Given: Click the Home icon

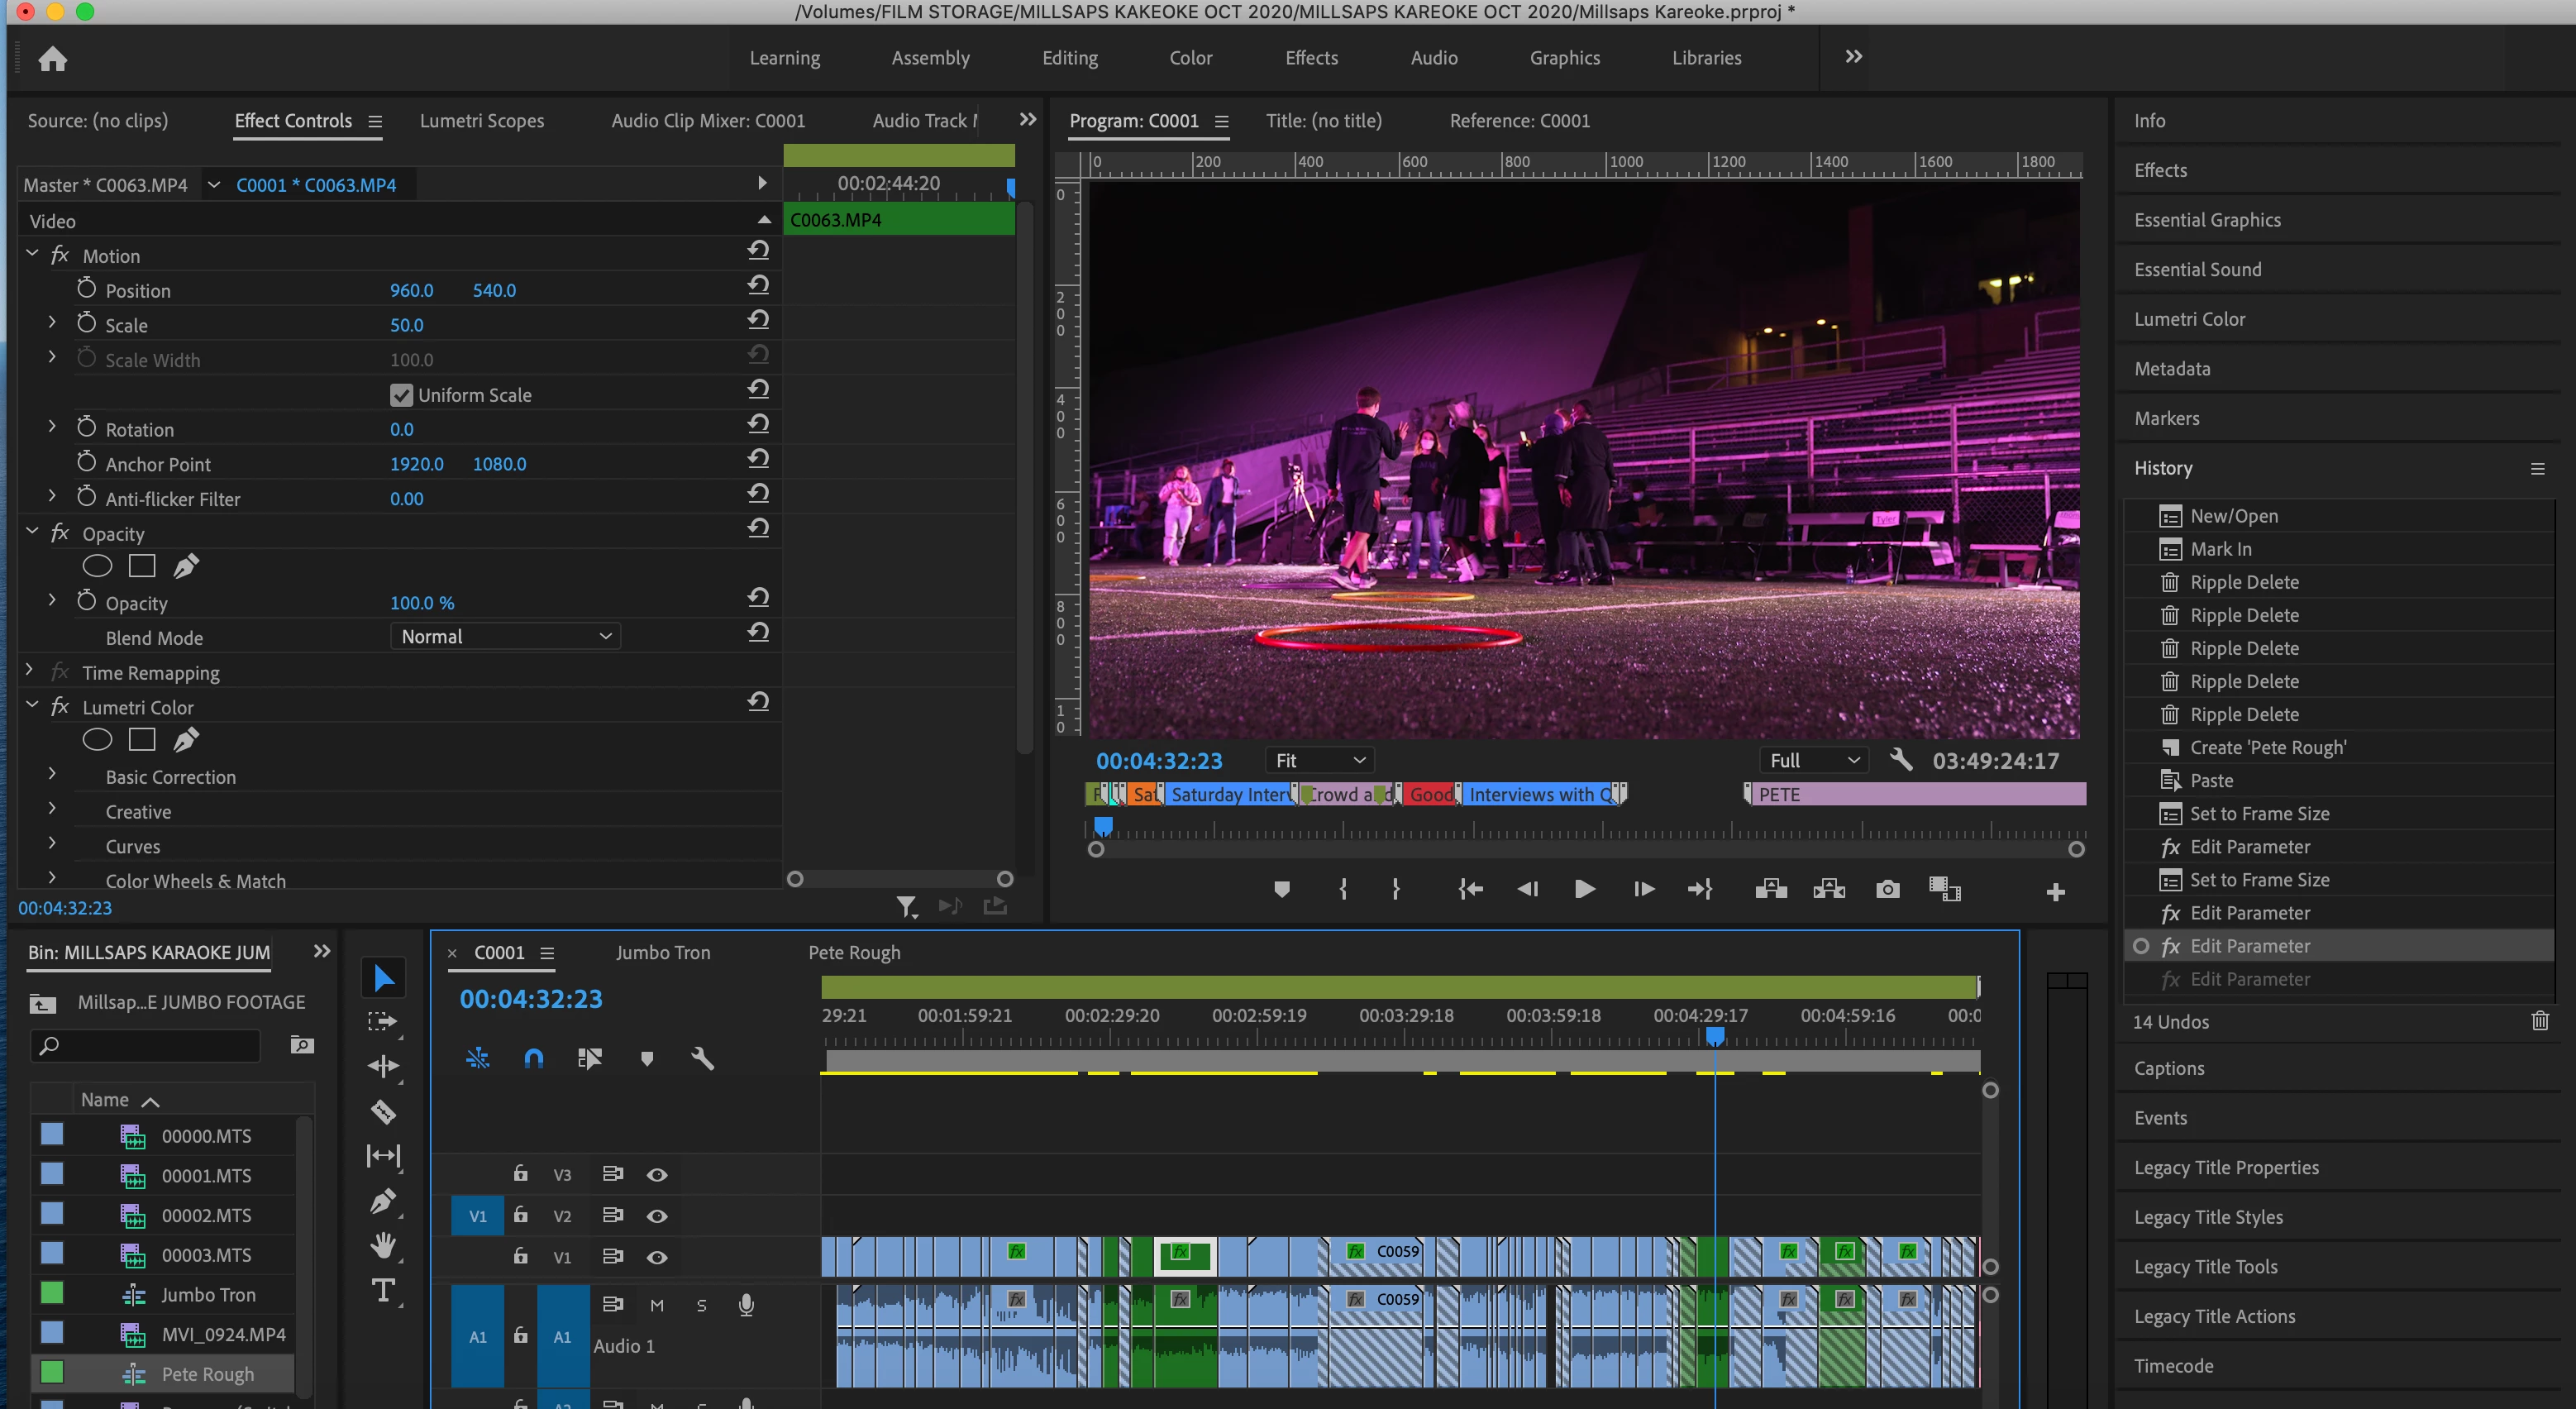Looking at the screenshot, I should [x=52, y=59].
